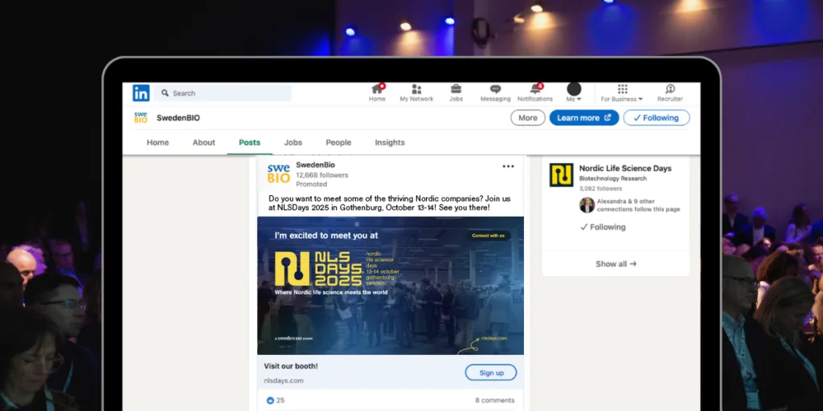
Task: Toggle Following for Nordic Life Science Days
Action: (603, 227)
